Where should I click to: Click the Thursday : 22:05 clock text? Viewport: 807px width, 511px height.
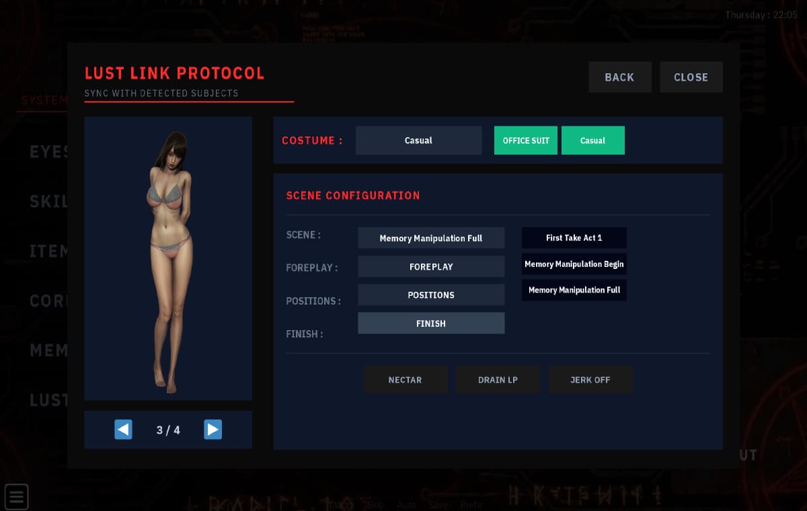[x=761, y=15]
